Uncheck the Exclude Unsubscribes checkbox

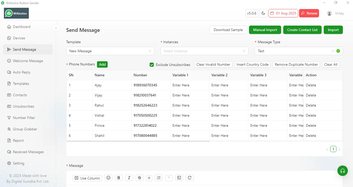pos(152,65)
